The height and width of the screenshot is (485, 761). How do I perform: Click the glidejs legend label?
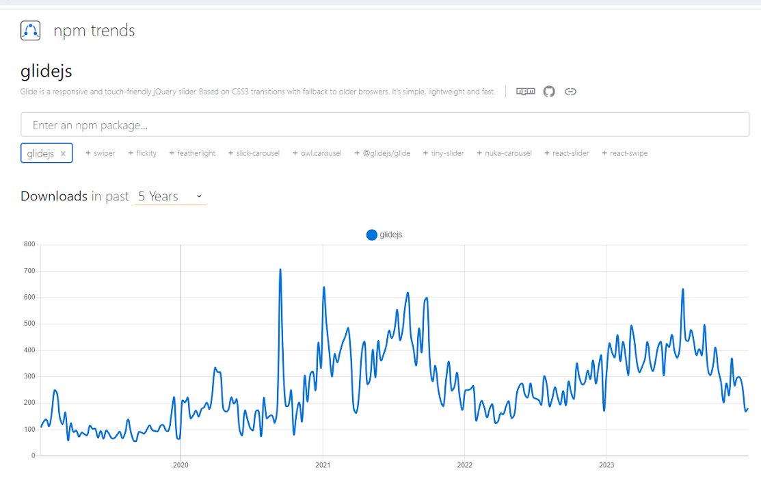pos(391,235)
